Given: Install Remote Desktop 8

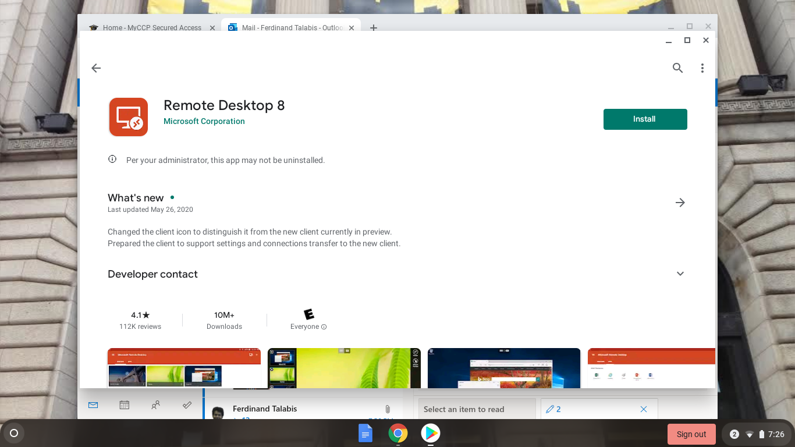Looking at the screenshot, I should pos(645,119).
